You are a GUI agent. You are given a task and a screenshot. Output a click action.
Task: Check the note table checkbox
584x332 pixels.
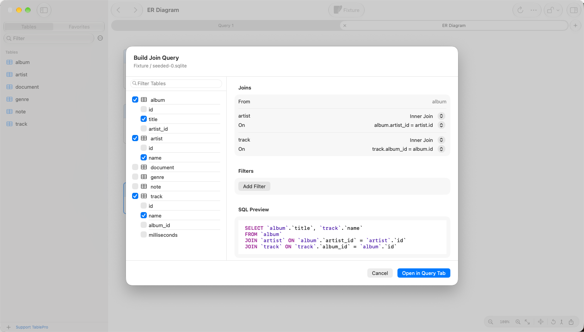coord(135,186)
